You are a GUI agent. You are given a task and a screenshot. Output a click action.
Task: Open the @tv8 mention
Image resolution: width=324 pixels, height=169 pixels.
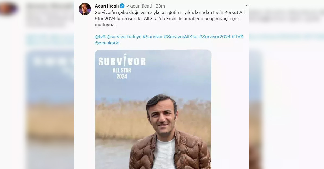pyautogui.click(x=100, y=37)
